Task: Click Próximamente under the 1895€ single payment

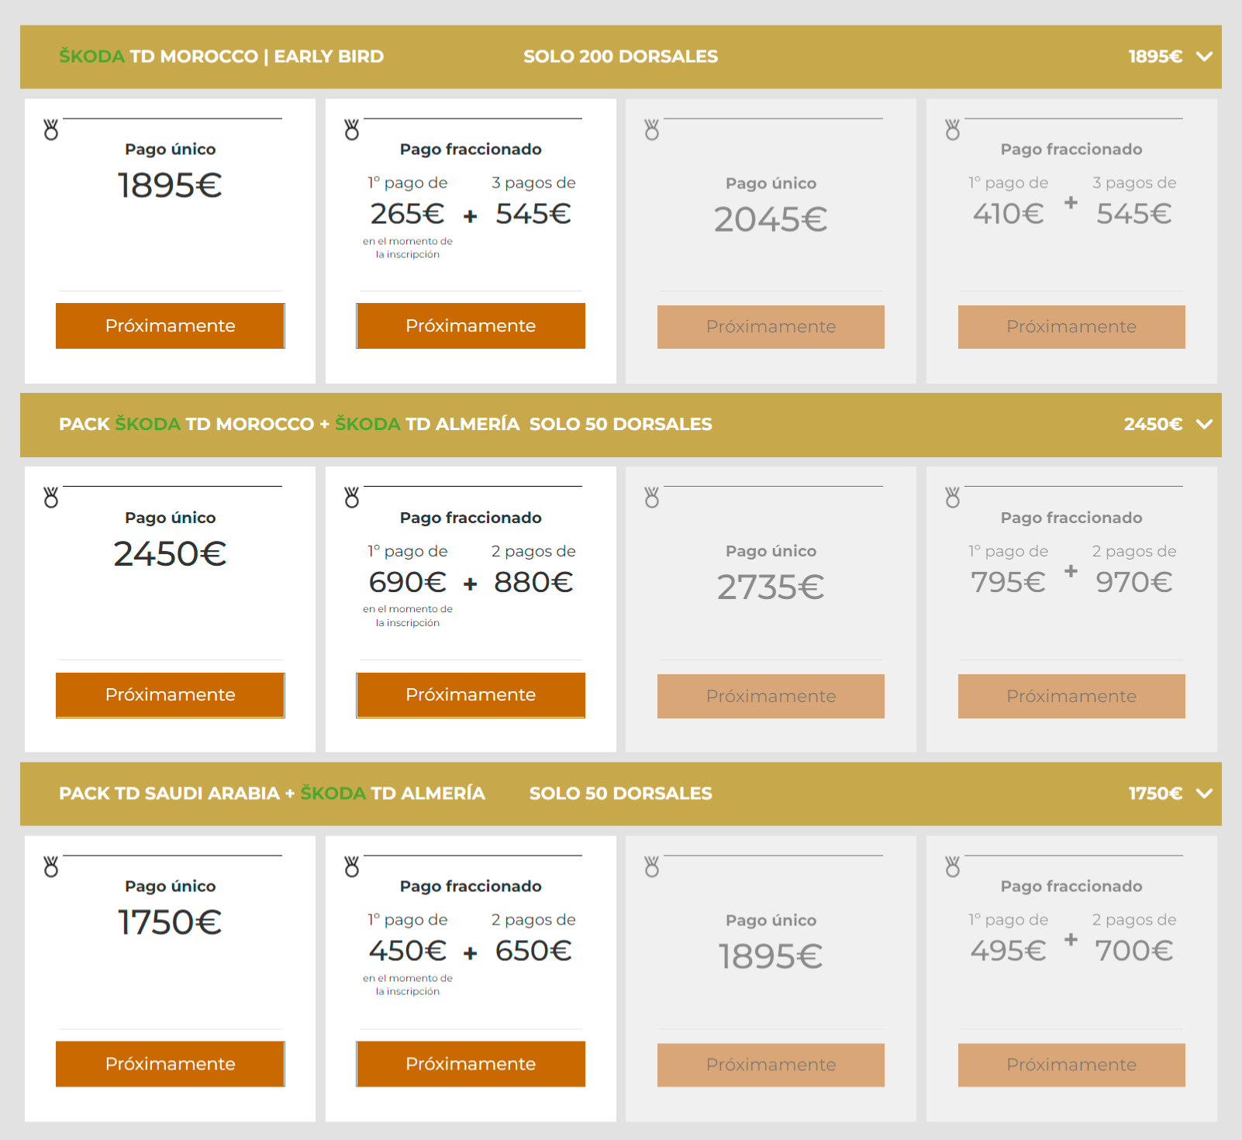Action: [x=171, y=325]
